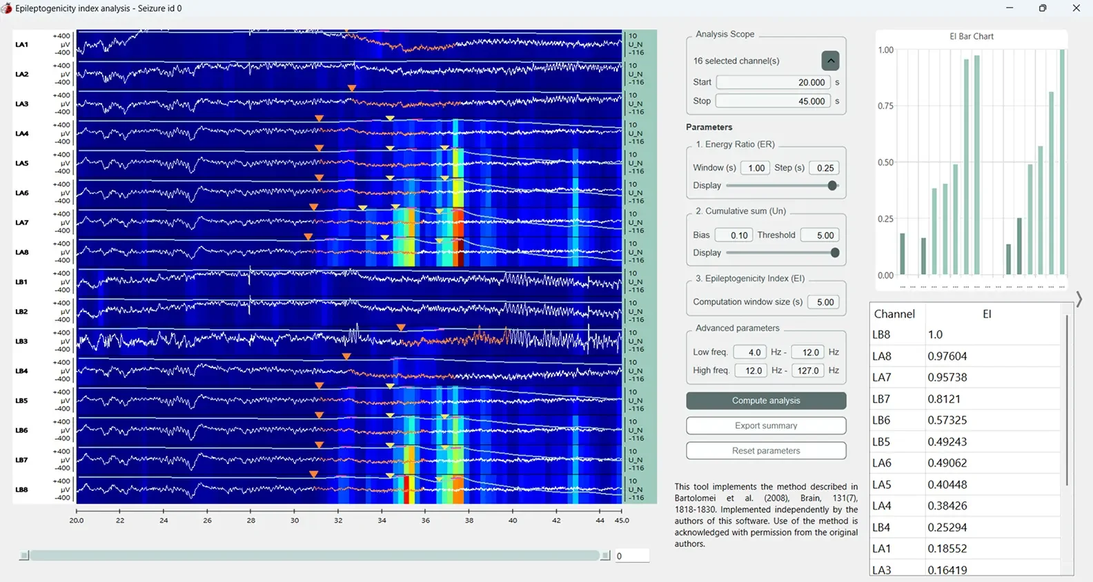Edit Low freq. upper bound 12.0 Hz
The image size is (1093, 582).
click(808, 352)
